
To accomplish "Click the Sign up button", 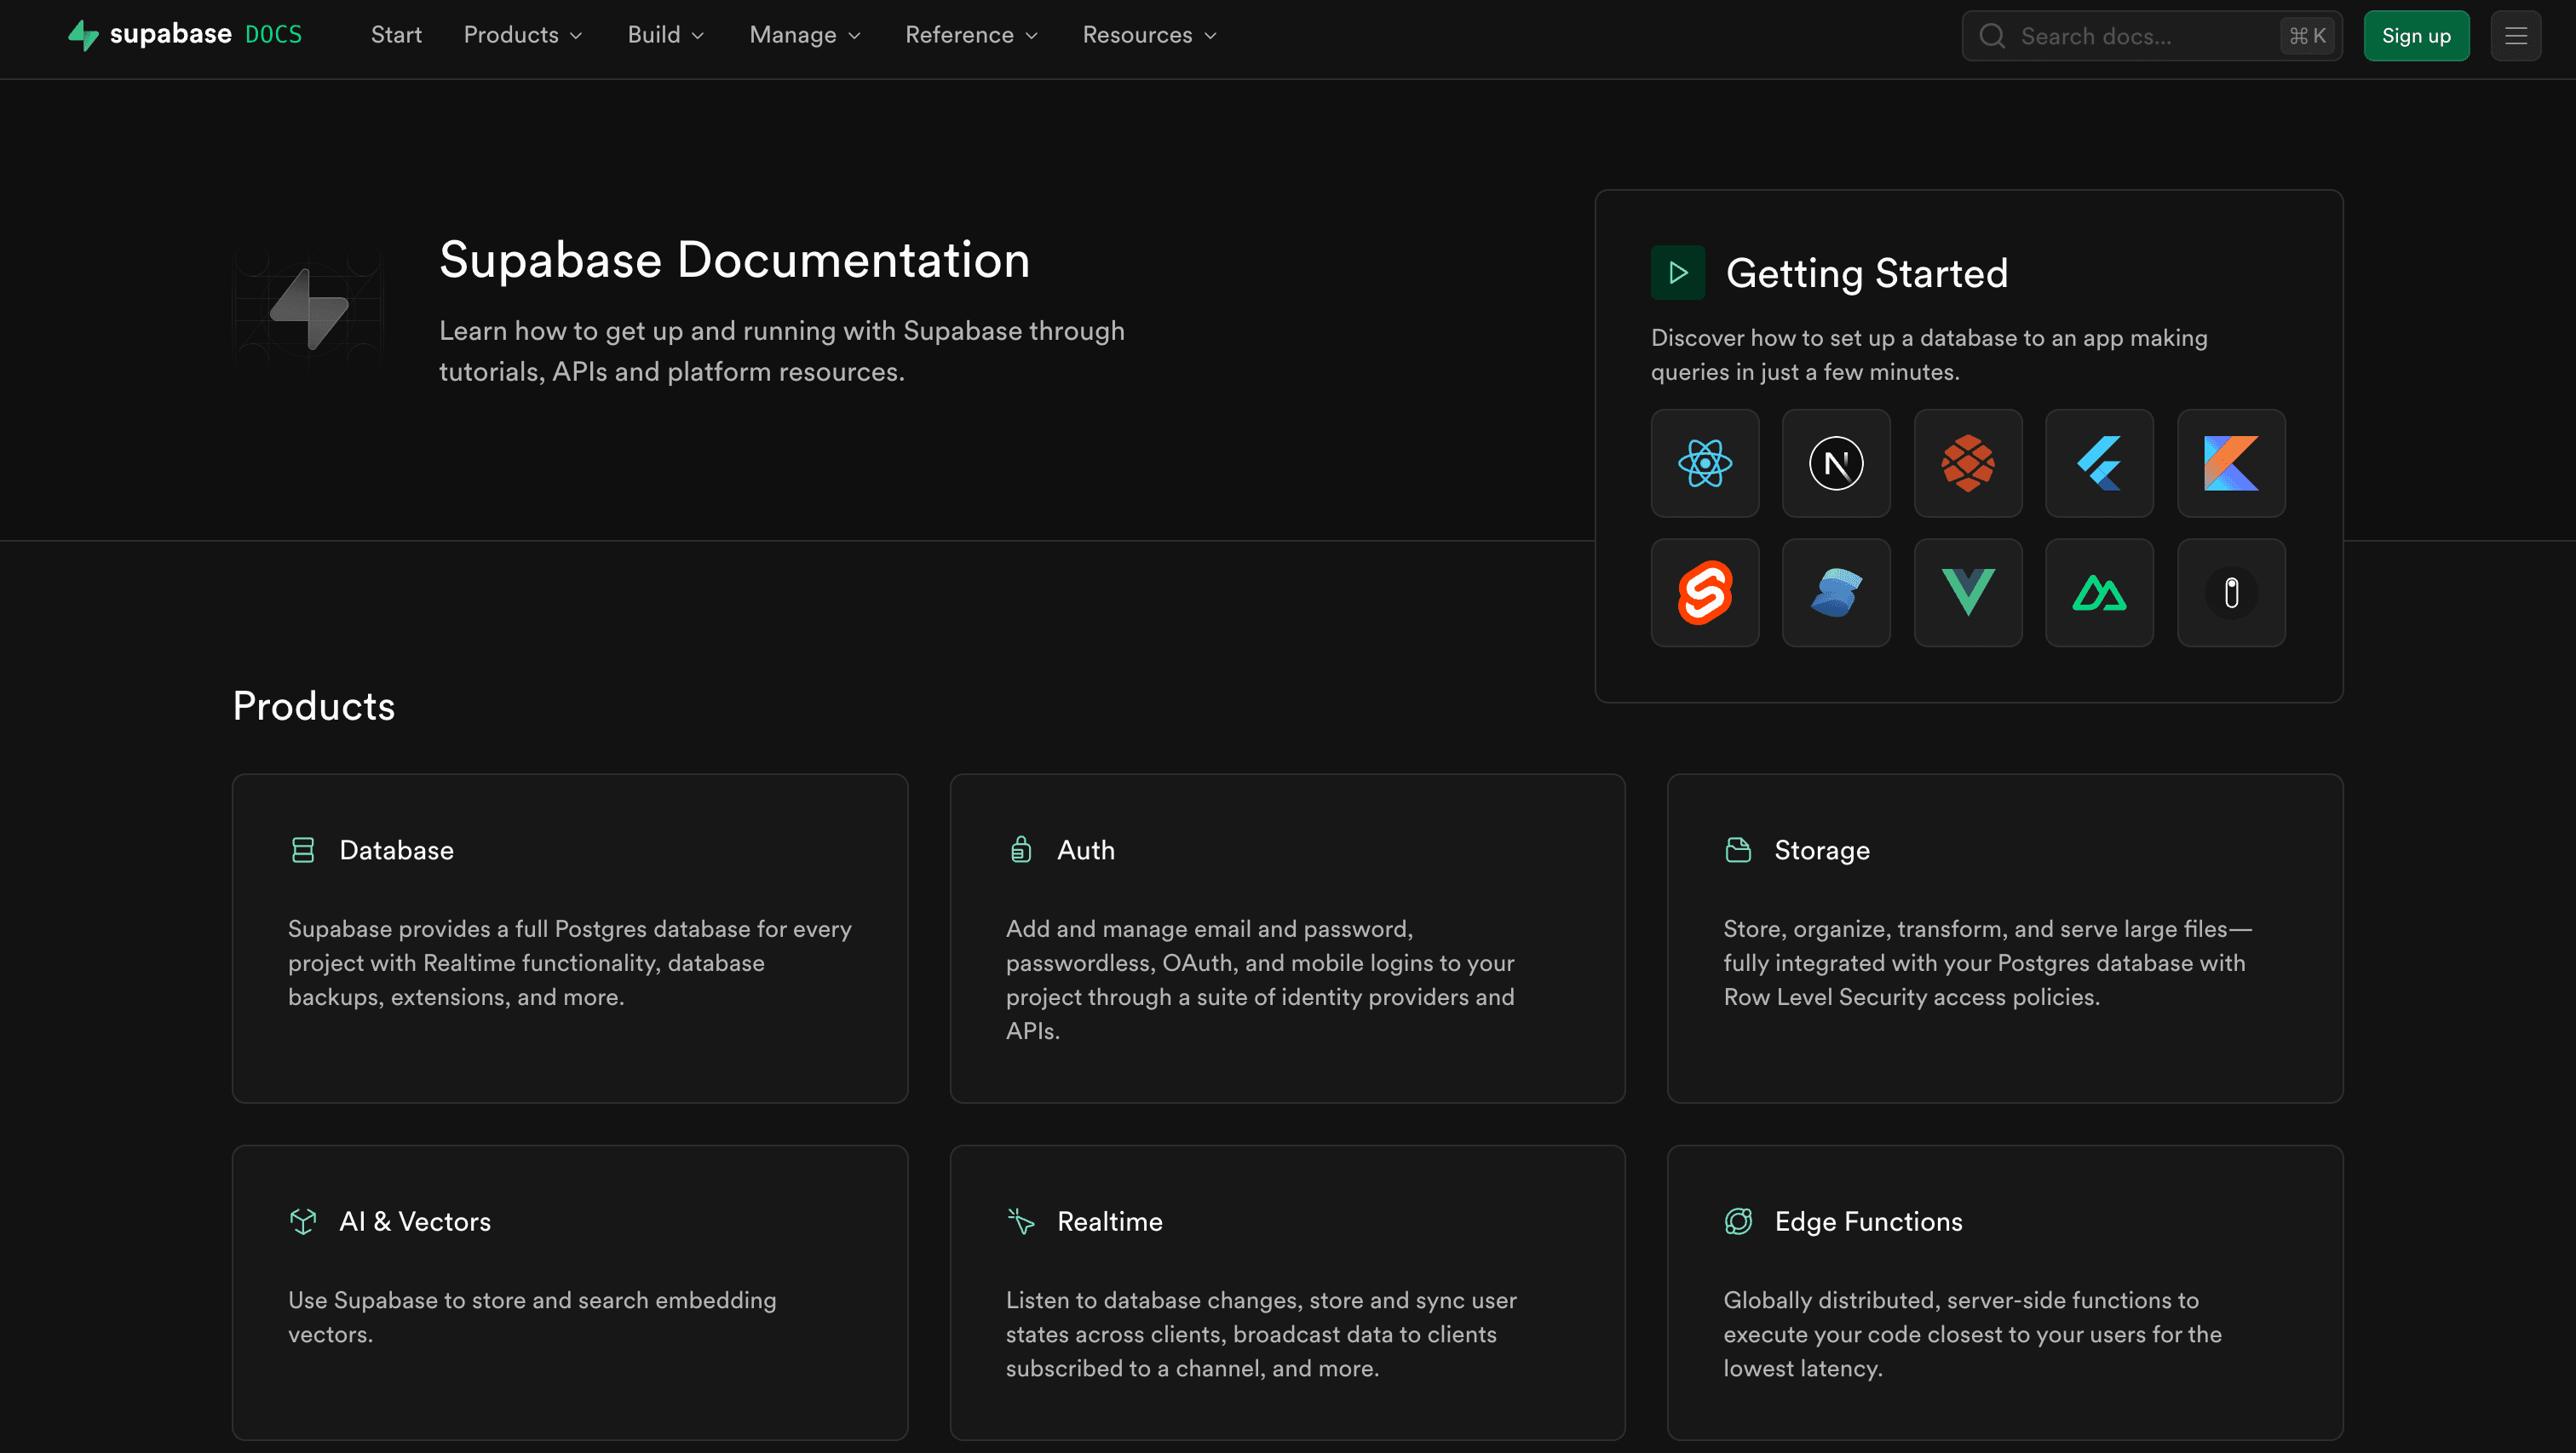I will coord(2416,36).
